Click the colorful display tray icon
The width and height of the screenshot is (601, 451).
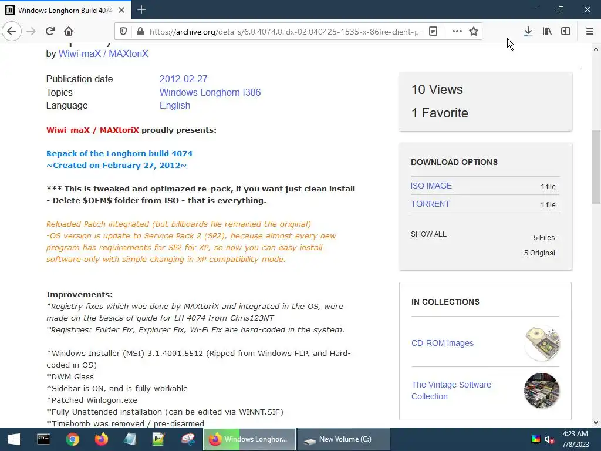(536, 439)
